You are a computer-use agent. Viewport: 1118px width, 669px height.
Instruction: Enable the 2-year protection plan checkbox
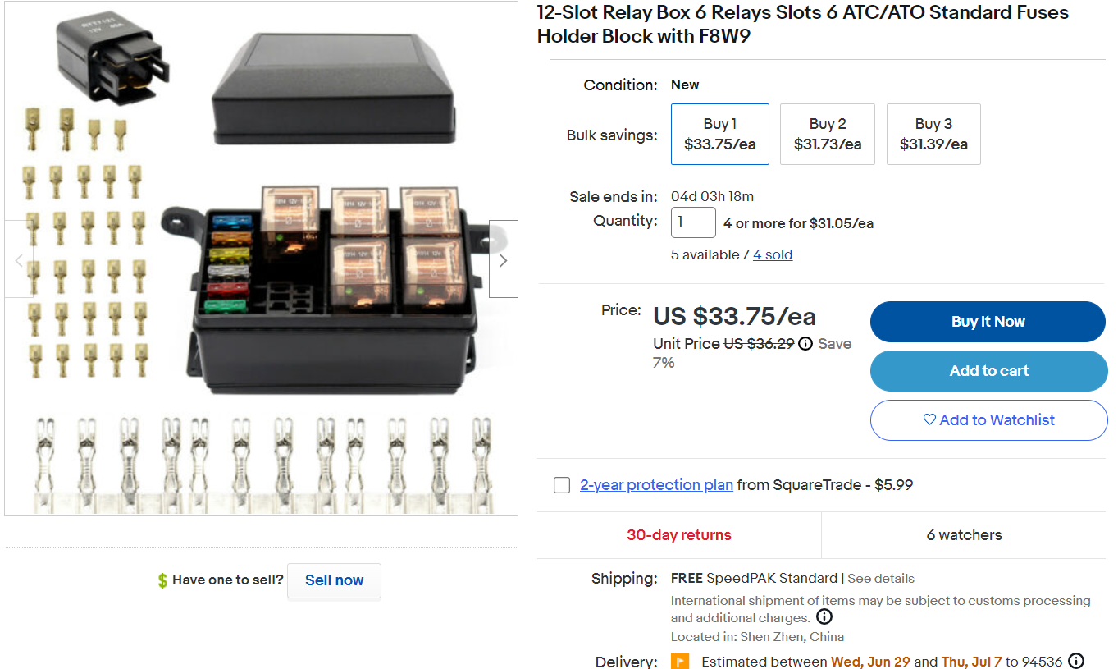(x=562, y=485)
